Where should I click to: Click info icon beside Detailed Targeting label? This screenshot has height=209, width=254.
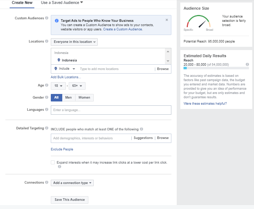(47, 128)
